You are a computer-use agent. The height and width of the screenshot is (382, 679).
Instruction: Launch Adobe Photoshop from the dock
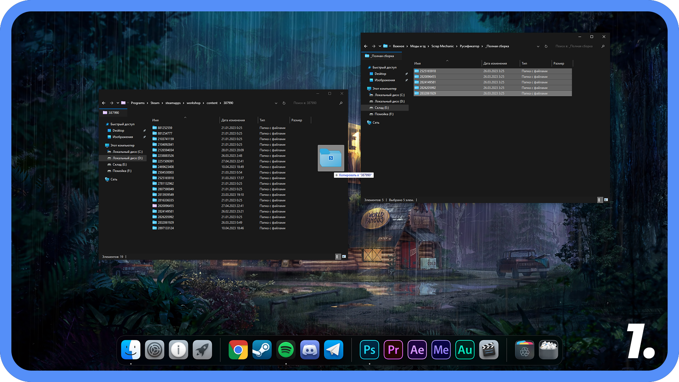pyautogui.click(x=369, y=349)
